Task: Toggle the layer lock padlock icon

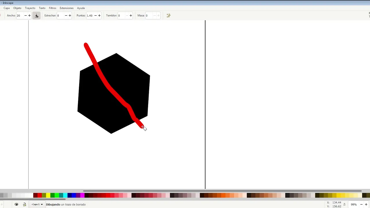Action: 25,204
